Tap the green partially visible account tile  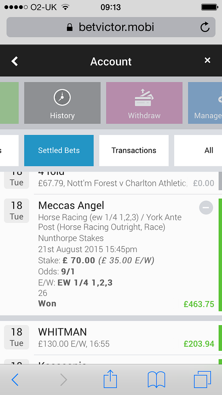[9, 103]
